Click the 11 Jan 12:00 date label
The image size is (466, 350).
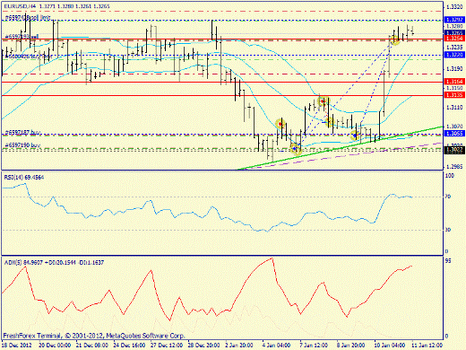[427, 345]
